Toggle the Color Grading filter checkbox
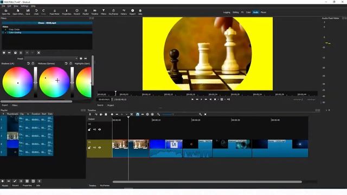The image size is (347, 195). (5, 32)
